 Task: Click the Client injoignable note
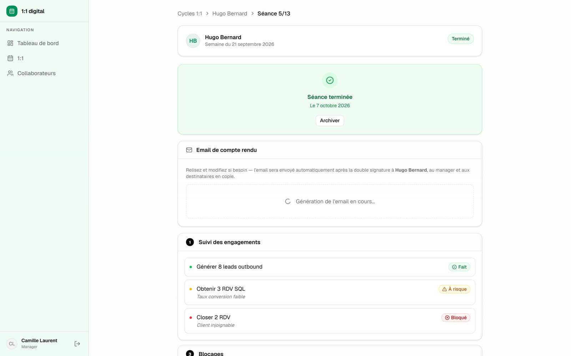pos(216,325)
